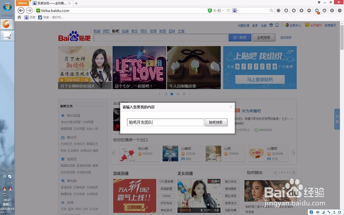Click the 登录 link at top
Image resolution: width=344 pixels, height=215 pixels.
click(x=255, y=25)
